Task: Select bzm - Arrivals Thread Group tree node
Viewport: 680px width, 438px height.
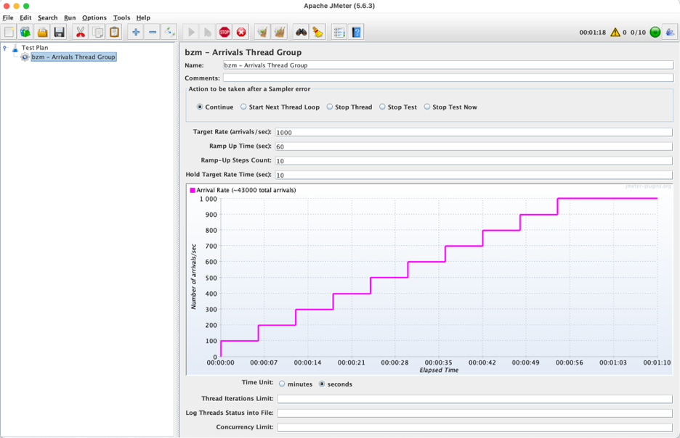Action: pyautogui.click(x=73, y=57)
